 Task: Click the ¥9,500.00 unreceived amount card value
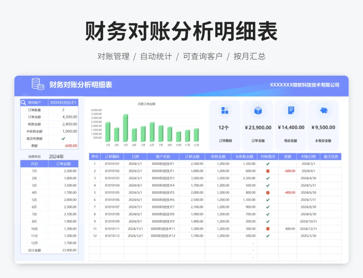point(324,127)
